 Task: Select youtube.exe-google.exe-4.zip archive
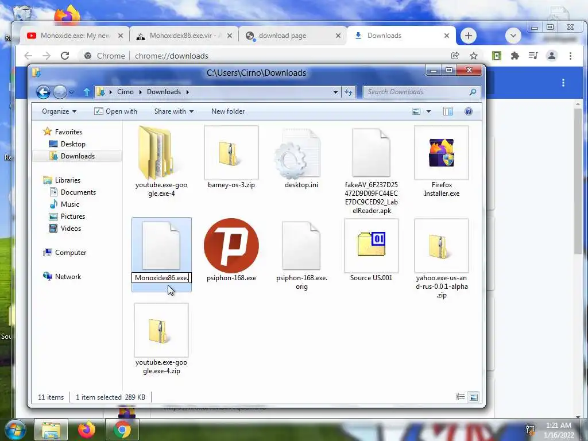(x=161, y=339)
